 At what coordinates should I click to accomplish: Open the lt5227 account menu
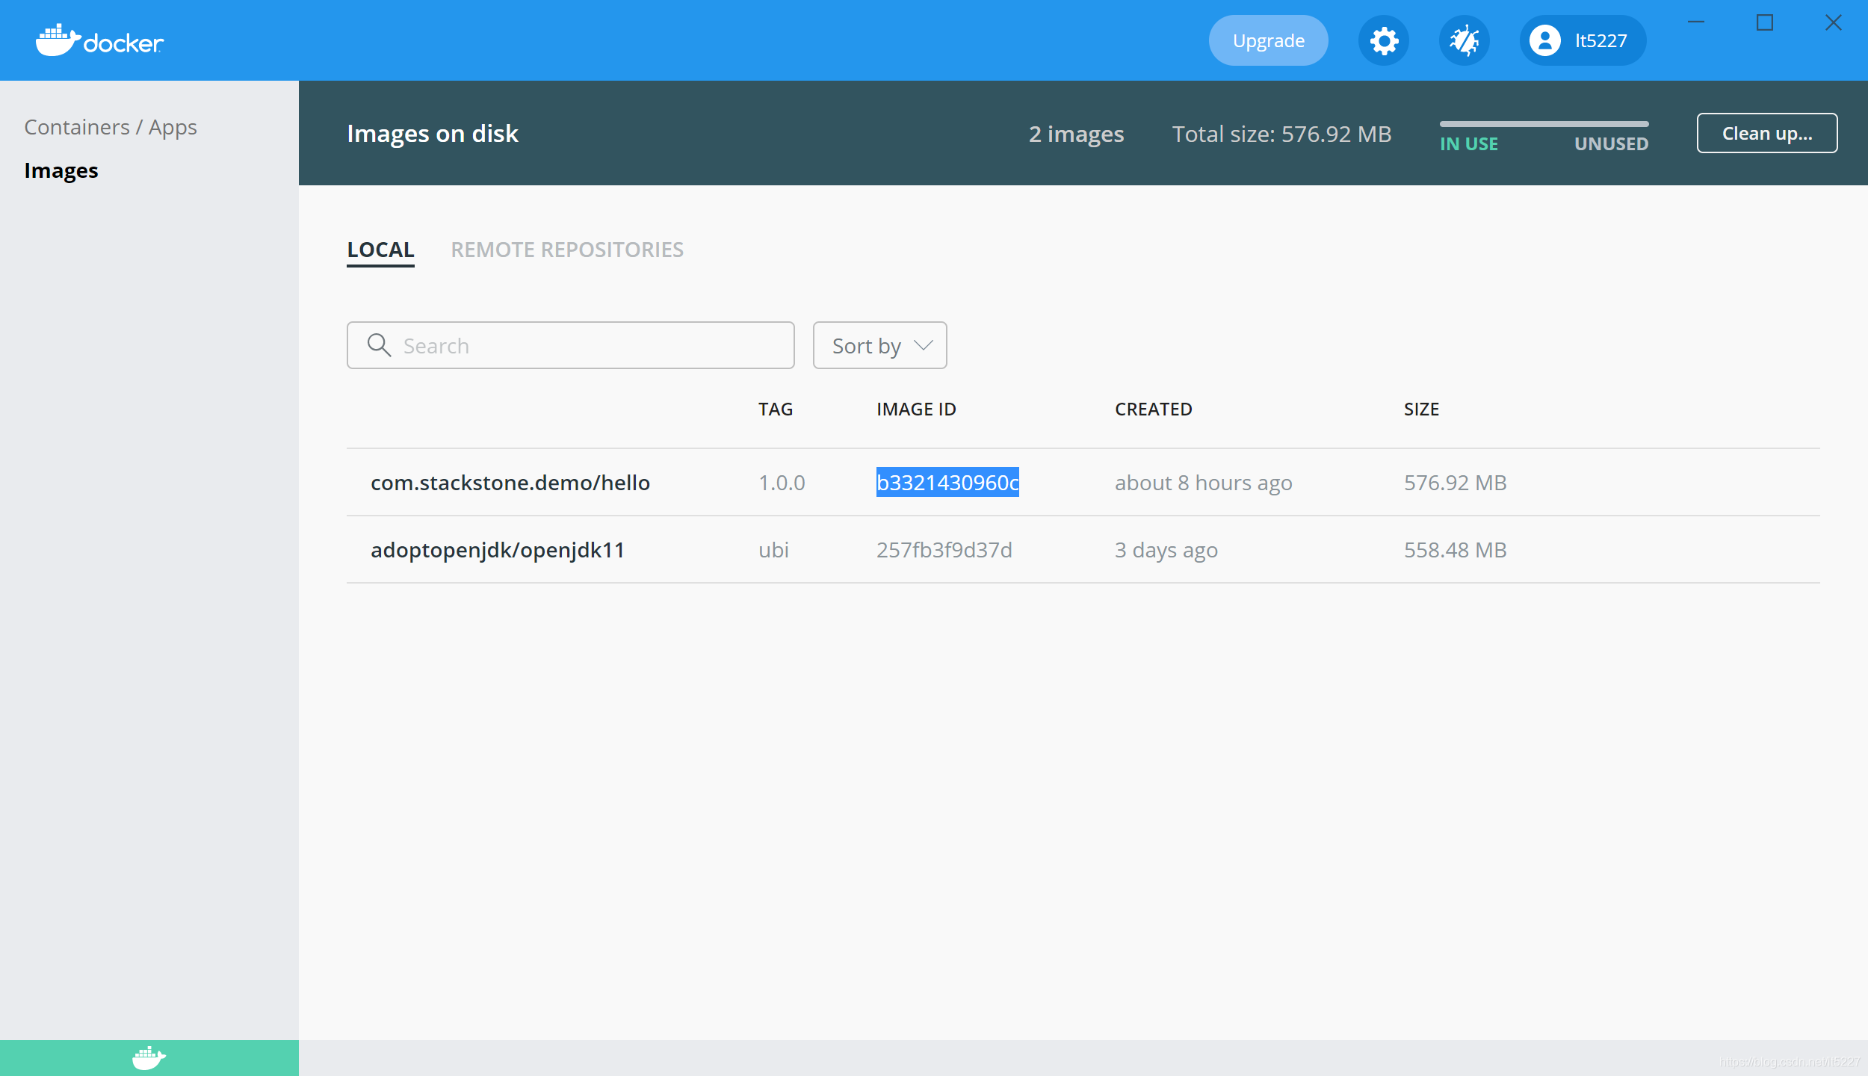1583,40
